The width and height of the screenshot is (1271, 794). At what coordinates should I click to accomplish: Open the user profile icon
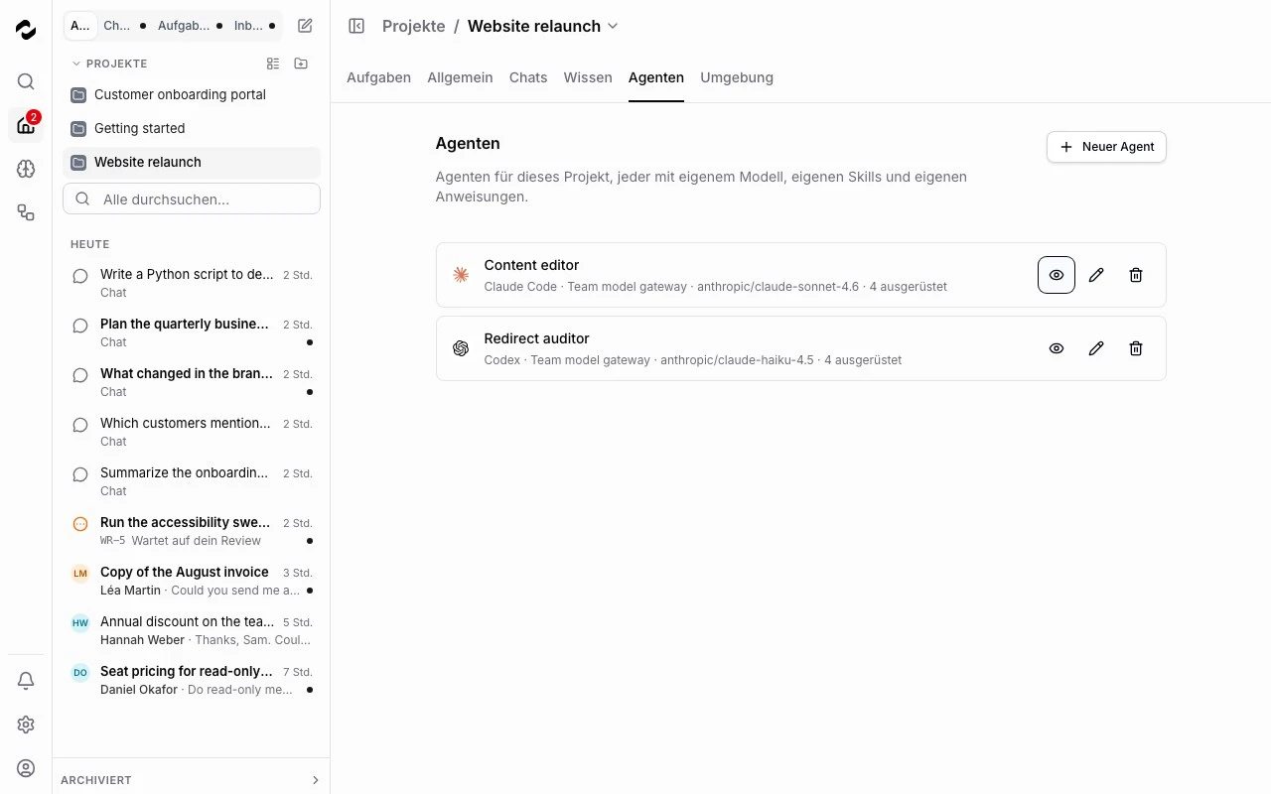tap(26, 768)
